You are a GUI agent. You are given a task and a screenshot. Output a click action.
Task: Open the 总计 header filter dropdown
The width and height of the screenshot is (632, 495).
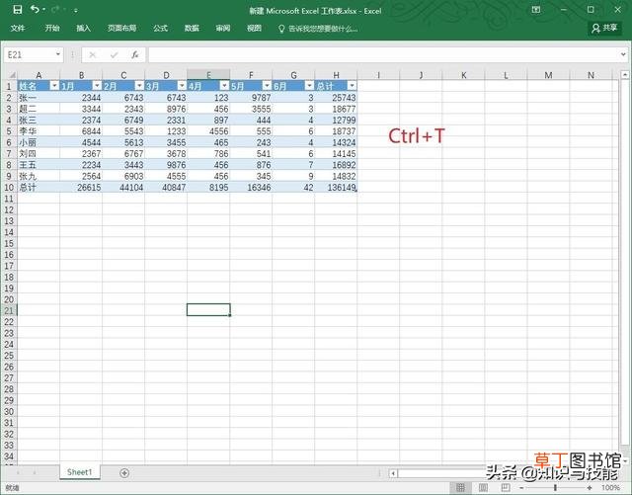click(x=352, y=86)
